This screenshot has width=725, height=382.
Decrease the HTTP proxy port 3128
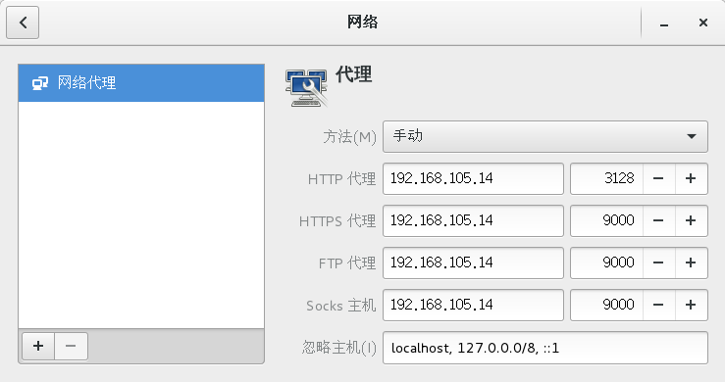tap(658, 178)
